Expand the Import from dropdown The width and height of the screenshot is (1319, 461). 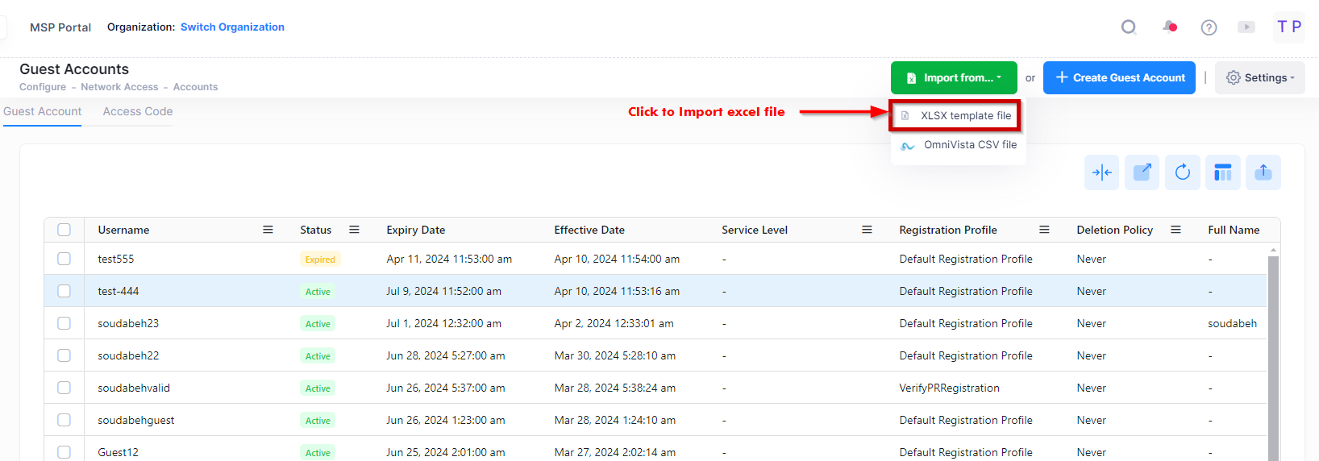pyautogui.click(x=954, y=78)
